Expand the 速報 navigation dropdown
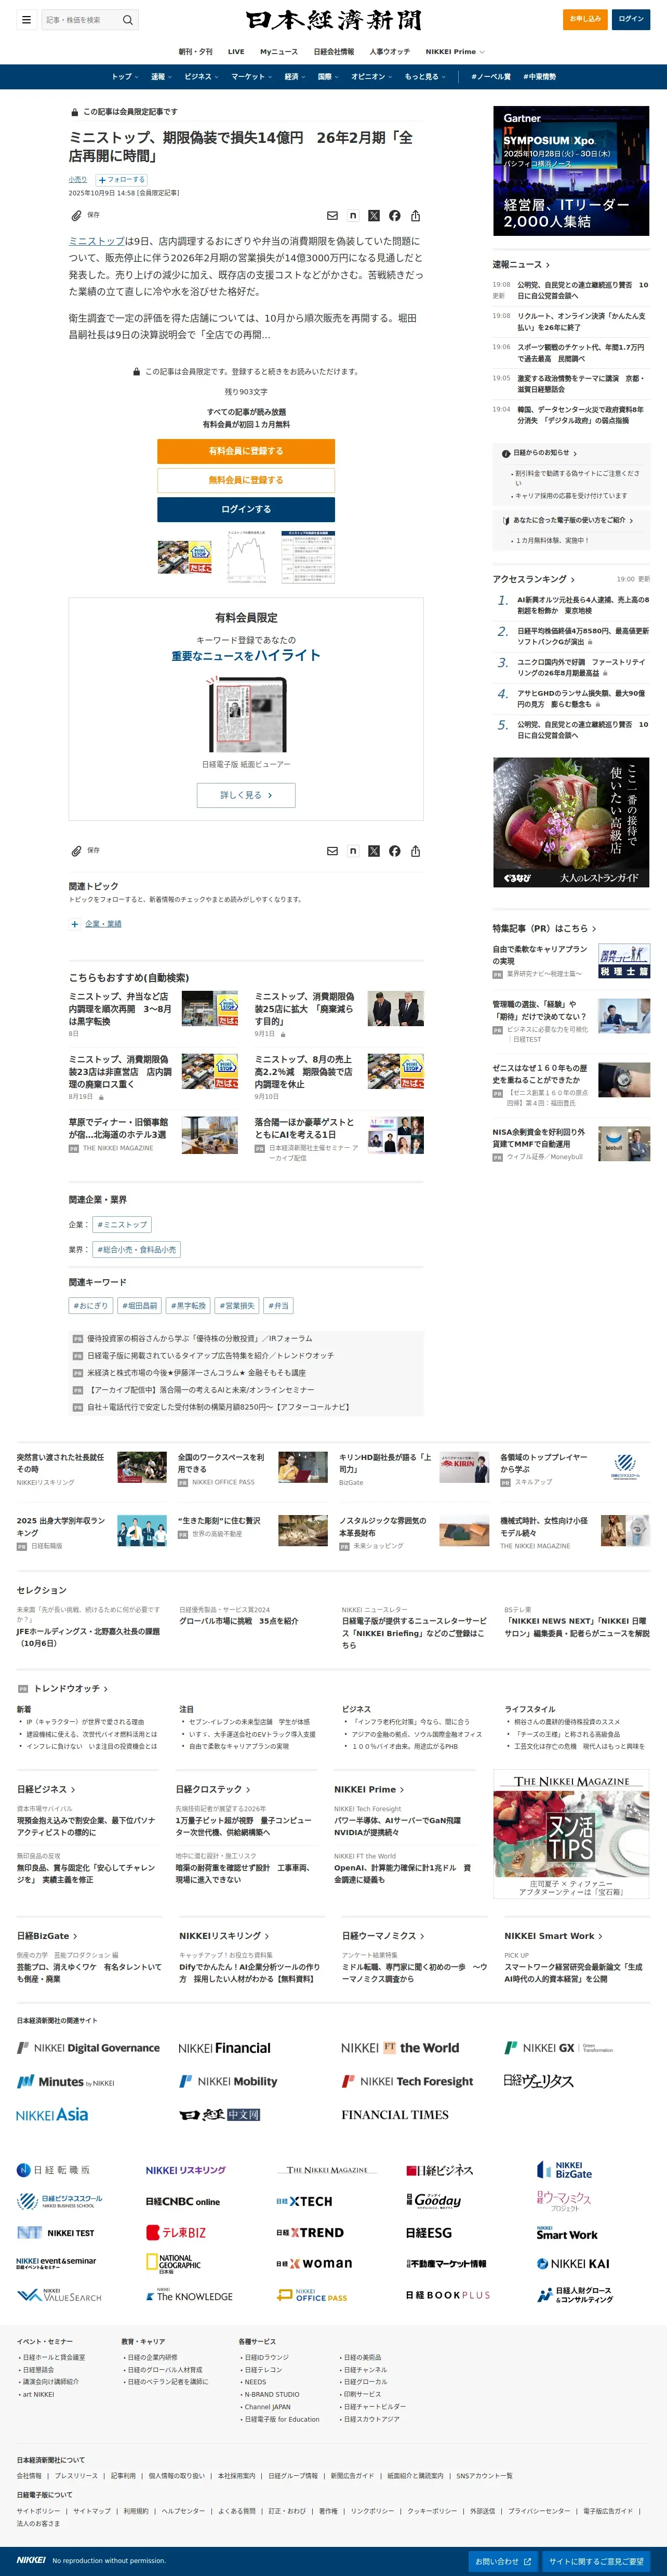 (161, 77)
